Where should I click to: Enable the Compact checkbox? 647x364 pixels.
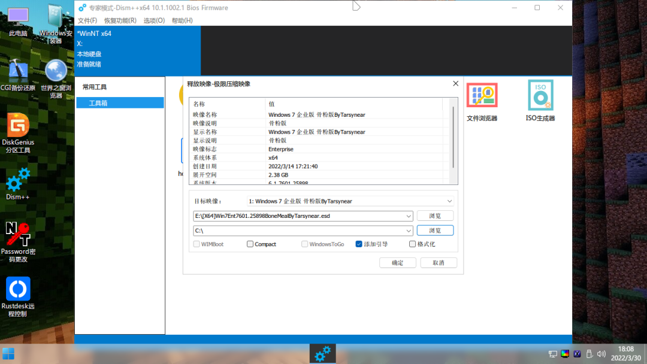pyautogui.click(x=250, y=244)
